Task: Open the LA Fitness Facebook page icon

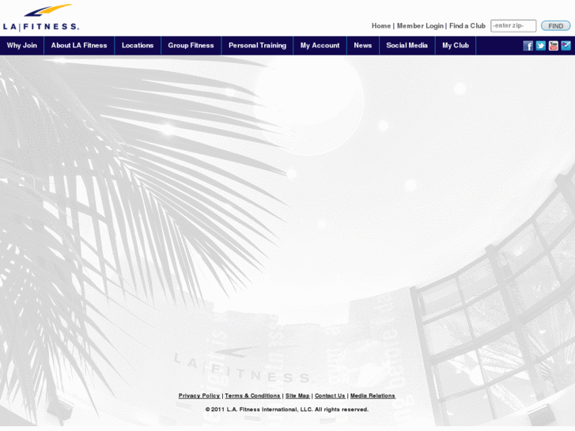Action: click(x=528, y=46)
